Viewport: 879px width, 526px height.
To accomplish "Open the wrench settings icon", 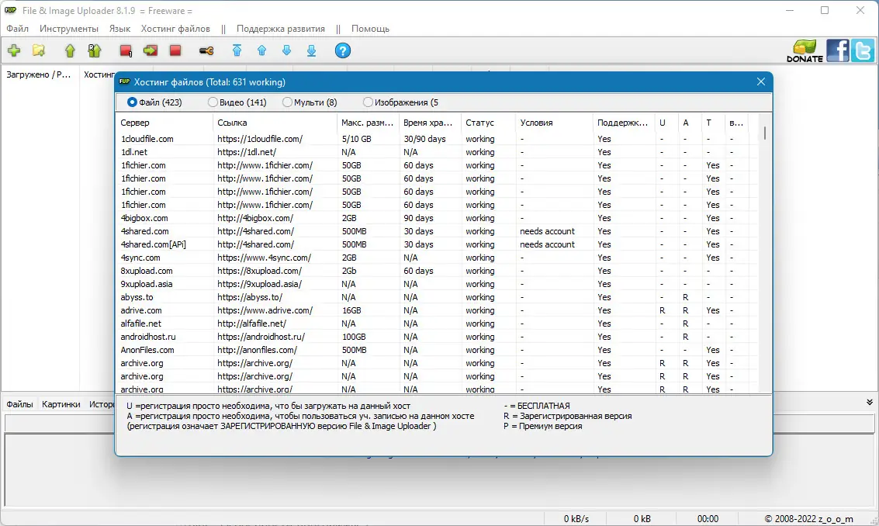I will point(206,51).
